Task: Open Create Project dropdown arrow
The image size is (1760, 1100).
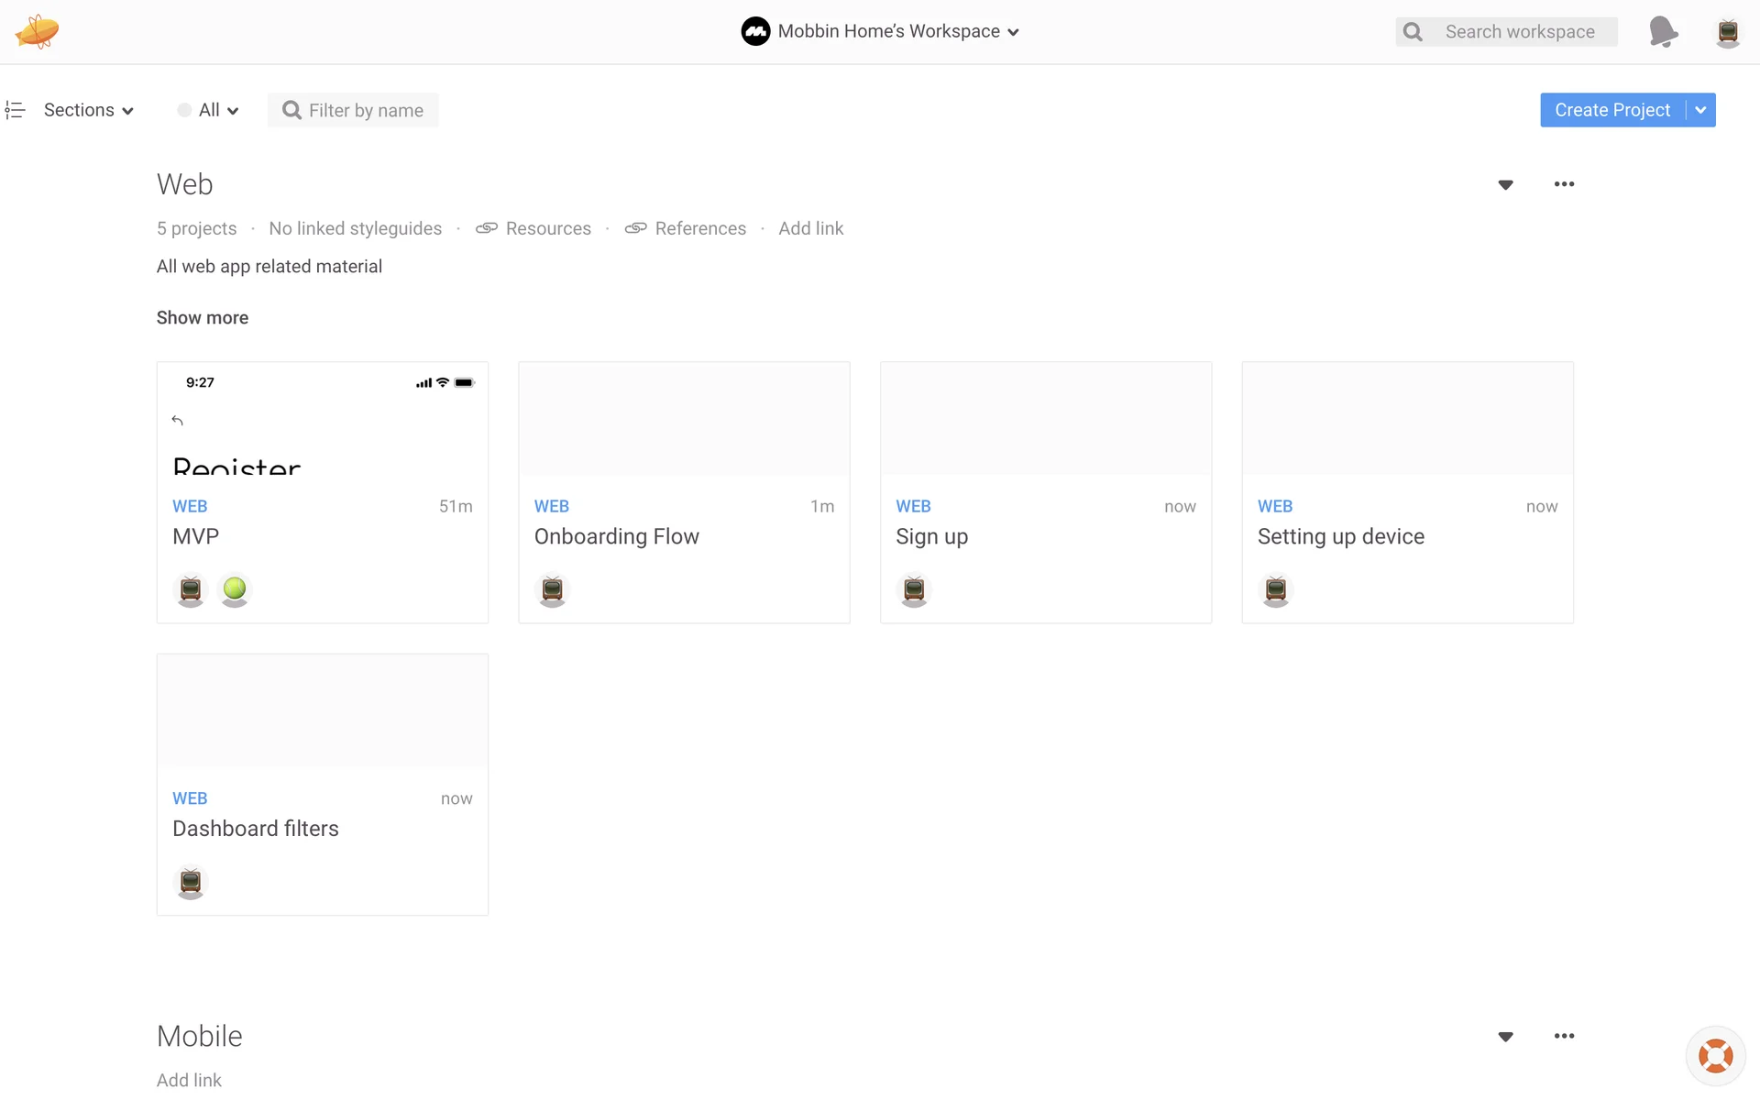Action: 1701,110
